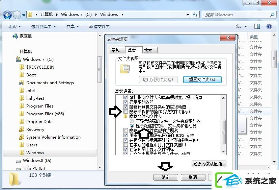Open the Program Files folder icon
Image resolution: width=279 pixels, height=190 pixels.
(22, 106)
